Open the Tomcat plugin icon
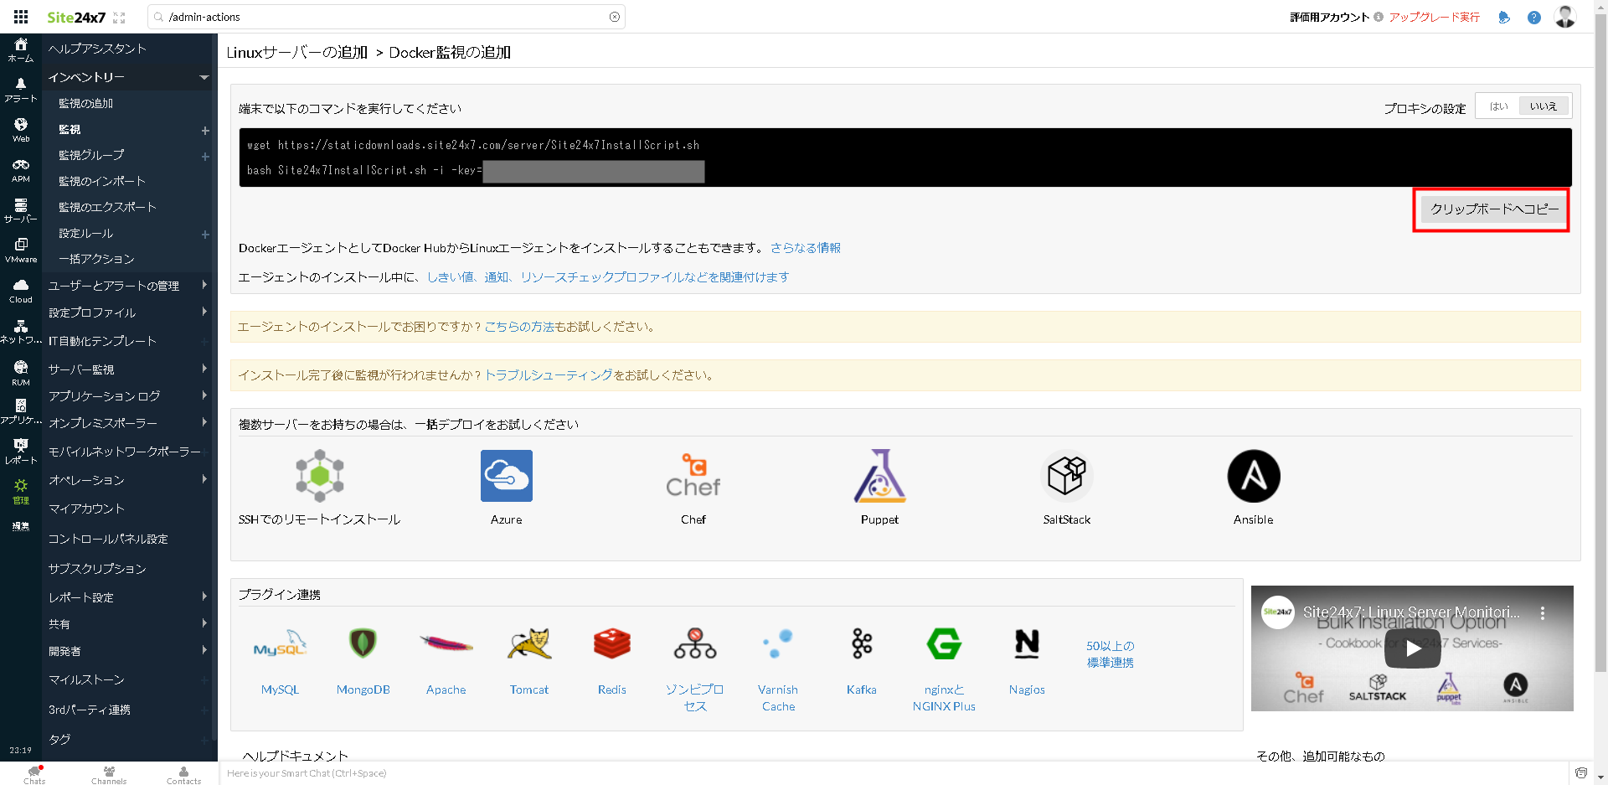Screen dimensions: 1608x785 click(x=529, y=643)
